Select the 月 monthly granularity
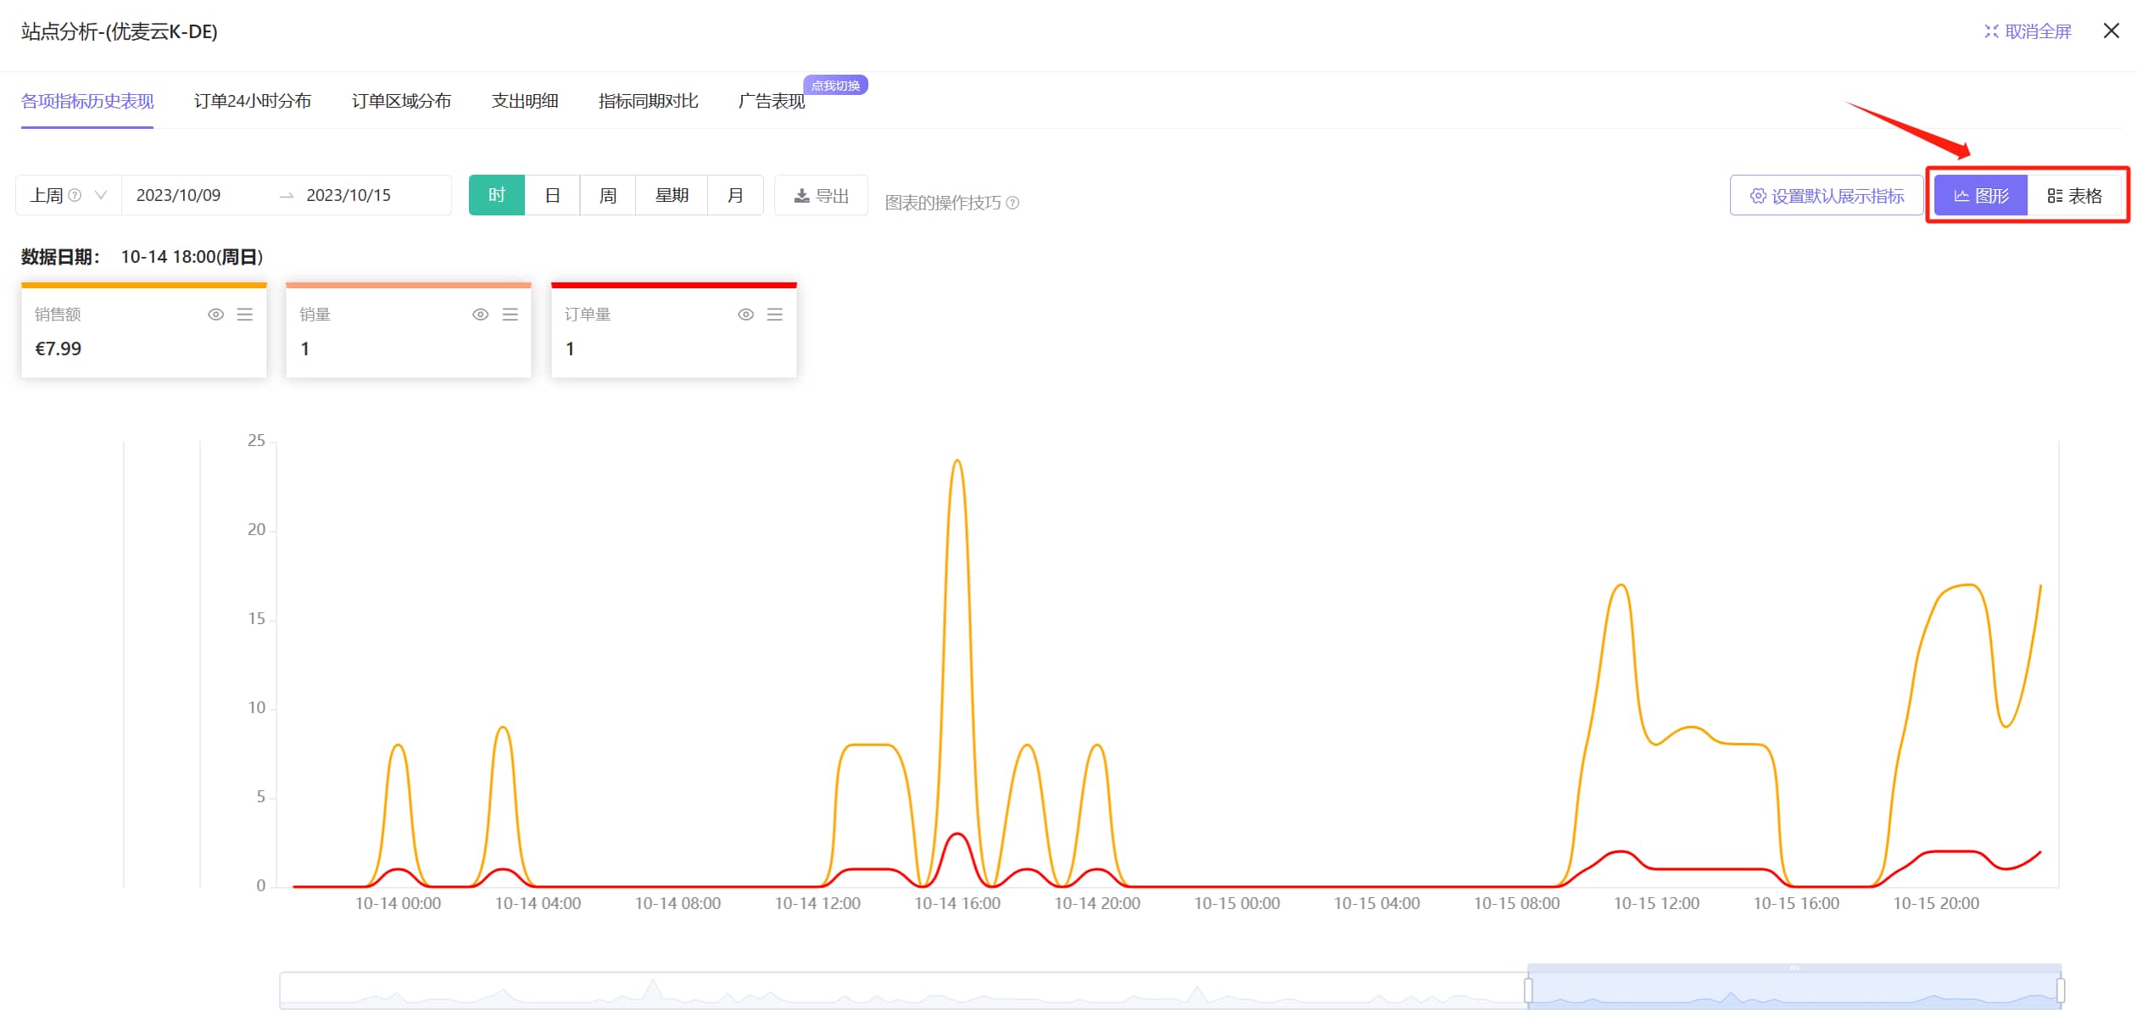Viewport: 2137px width, 1021px height. [735, 196]
